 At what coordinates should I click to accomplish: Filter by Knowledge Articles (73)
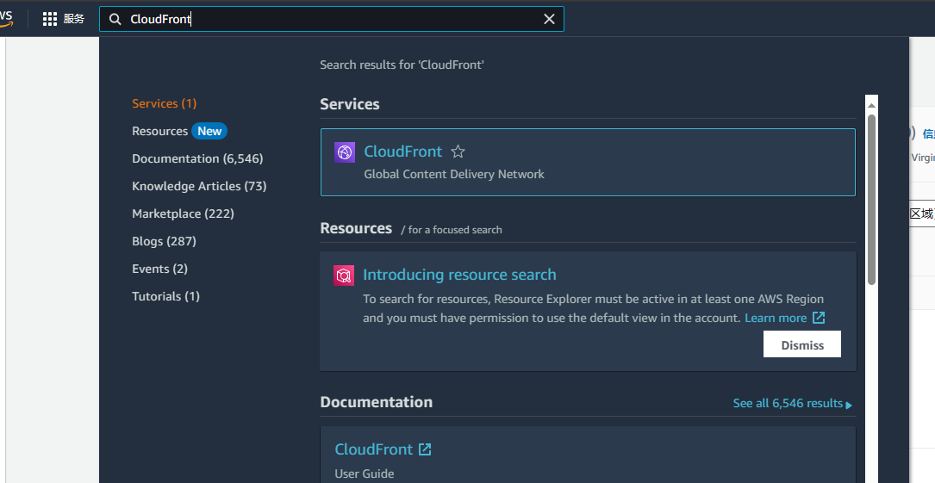click(x=199, y=186)
